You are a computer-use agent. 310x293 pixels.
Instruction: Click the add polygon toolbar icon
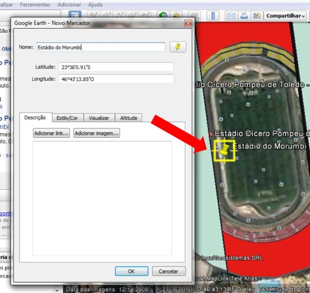pyautogui.click(x=107, y=15)
